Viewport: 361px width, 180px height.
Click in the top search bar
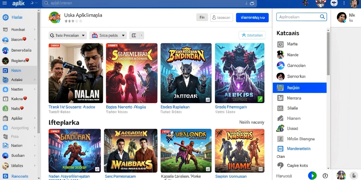149,3
